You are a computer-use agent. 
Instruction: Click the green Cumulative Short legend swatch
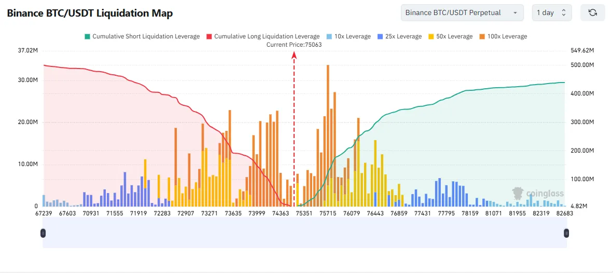click(x=88, y=36)
